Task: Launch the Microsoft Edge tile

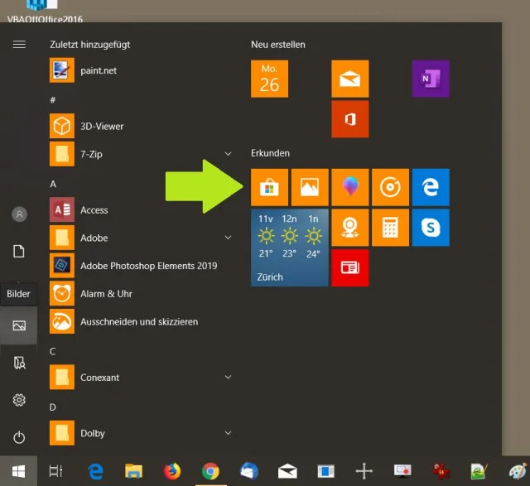Action: click(431, 187)
